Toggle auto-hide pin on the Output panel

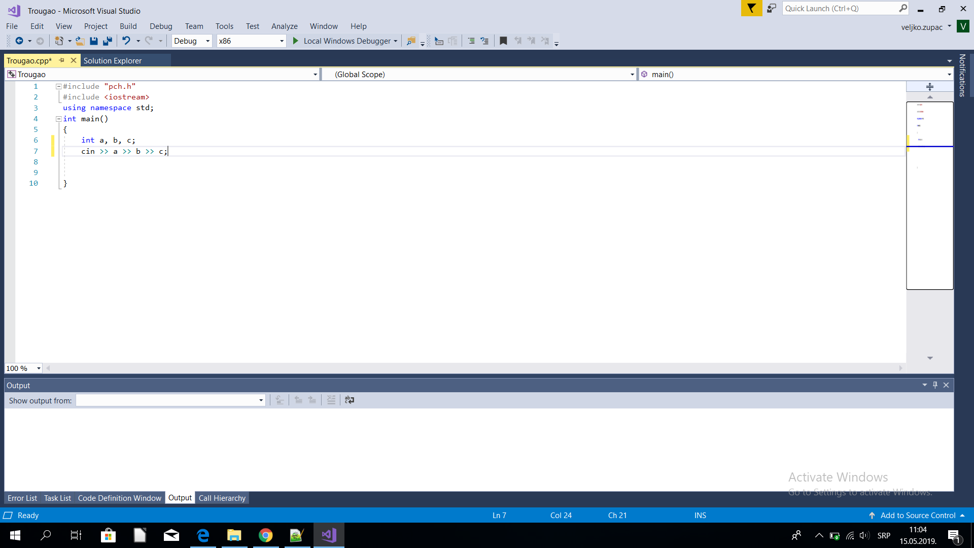[x=935, y=385]
